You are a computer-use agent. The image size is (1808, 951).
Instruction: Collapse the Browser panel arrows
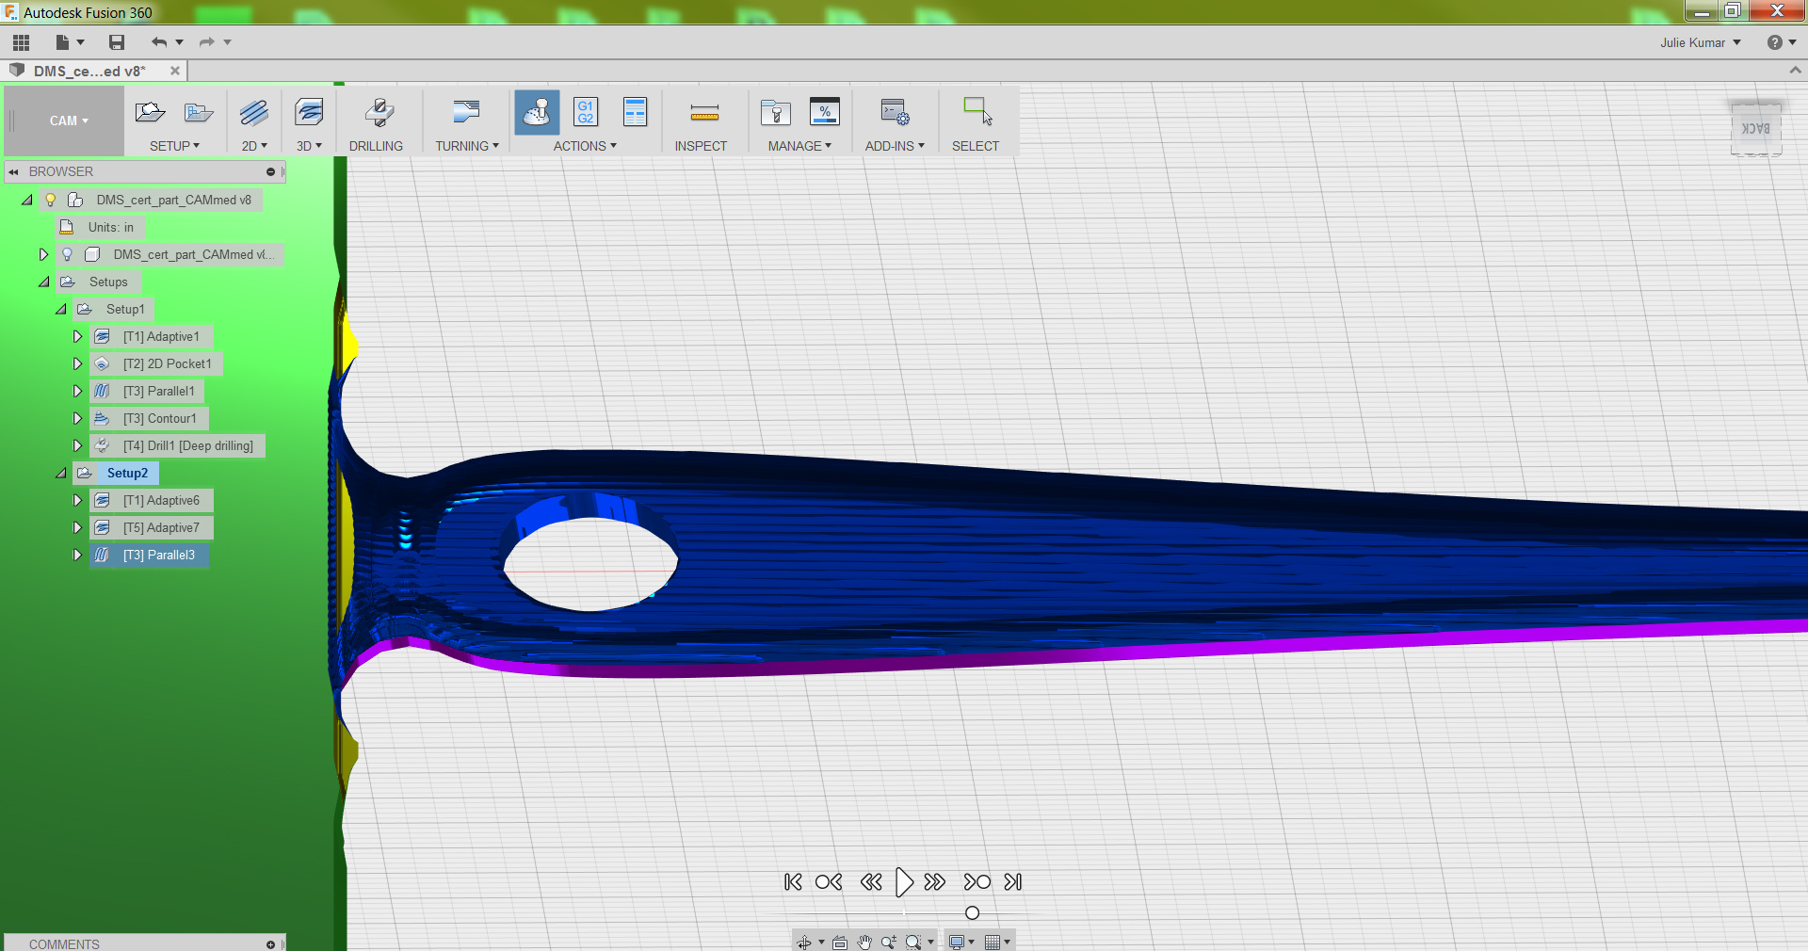(x=14, y=172)
